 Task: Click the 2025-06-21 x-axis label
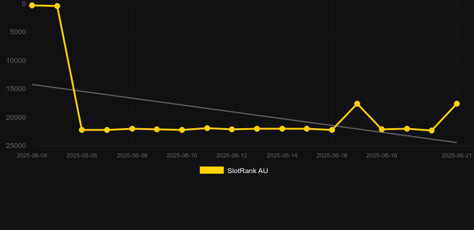[x=457, y=156]
